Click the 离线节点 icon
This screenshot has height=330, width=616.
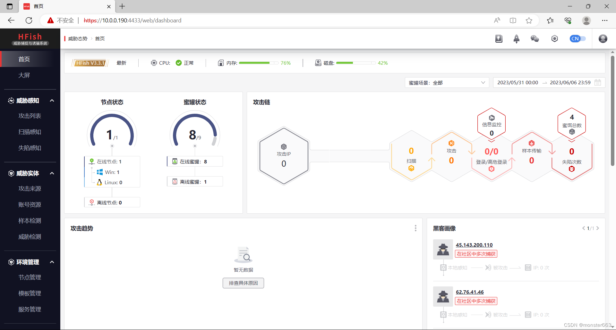pos(92,202)
